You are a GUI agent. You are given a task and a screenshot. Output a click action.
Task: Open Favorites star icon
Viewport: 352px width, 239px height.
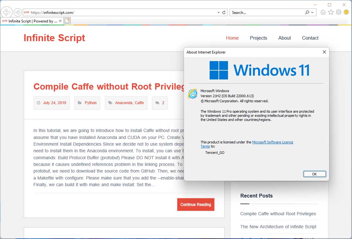click(x=331, y=12)
